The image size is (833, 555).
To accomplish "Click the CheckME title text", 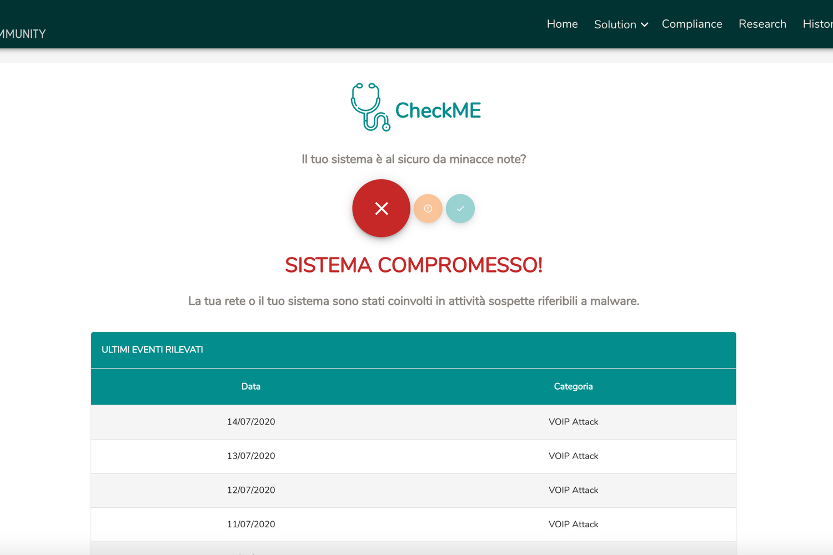I will 438,110.
